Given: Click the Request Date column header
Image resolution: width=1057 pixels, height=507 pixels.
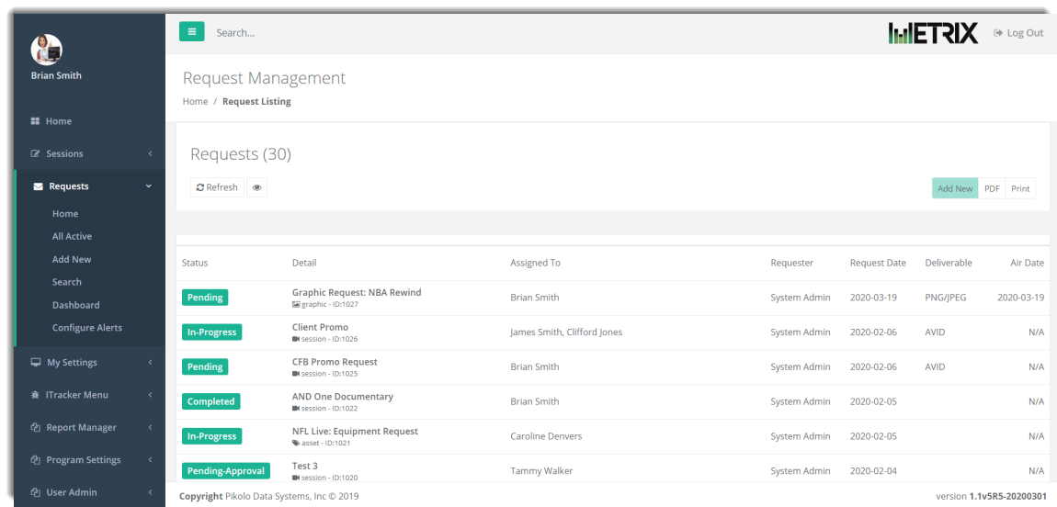Looking at the screenshot, I should [879, 263].
